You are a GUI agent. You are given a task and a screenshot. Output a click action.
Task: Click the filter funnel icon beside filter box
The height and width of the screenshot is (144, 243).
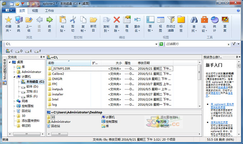point(234,44)
